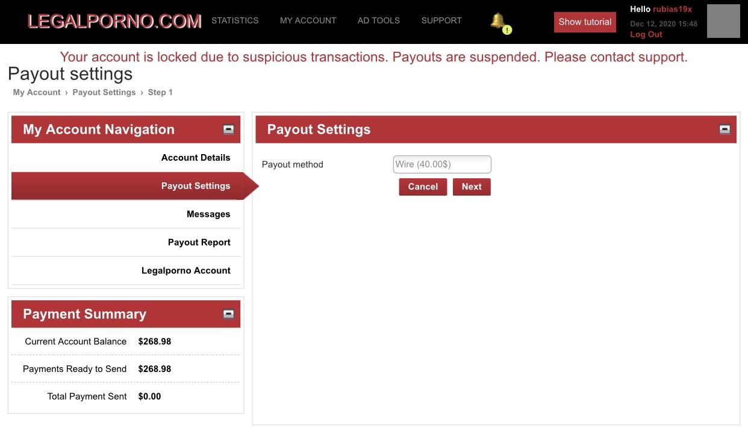Screen dimensions: 748x440
Task: Open Messages from sidebar navigation
Action: point(208,214)
